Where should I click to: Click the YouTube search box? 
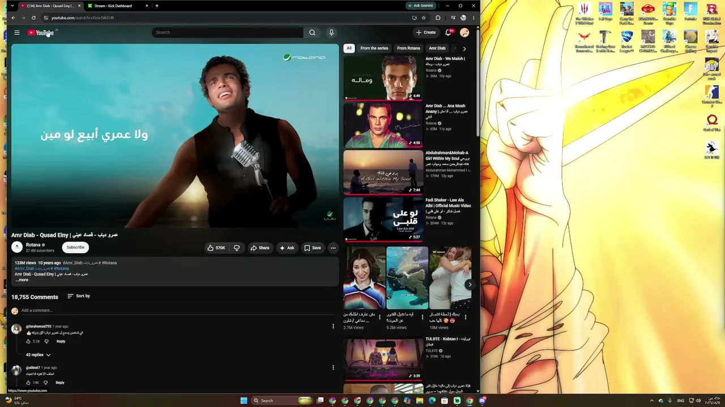coord(227,32)
